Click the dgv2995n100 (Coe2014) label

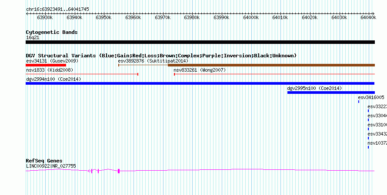(x=314, y=89)
